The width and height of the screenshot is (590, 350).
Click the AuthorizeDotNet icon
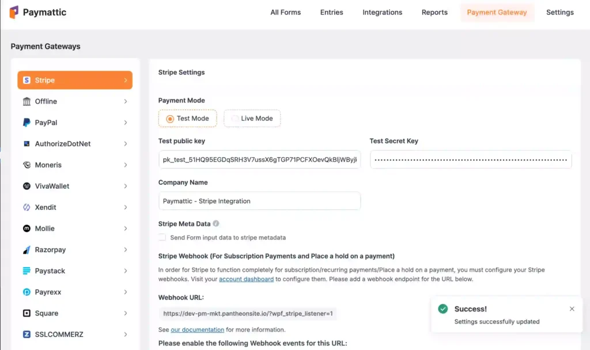[x=27, y=143]
